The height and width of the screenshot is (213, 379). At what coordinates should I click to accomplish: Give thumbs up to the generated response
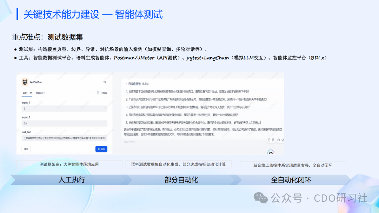(278, 140)
